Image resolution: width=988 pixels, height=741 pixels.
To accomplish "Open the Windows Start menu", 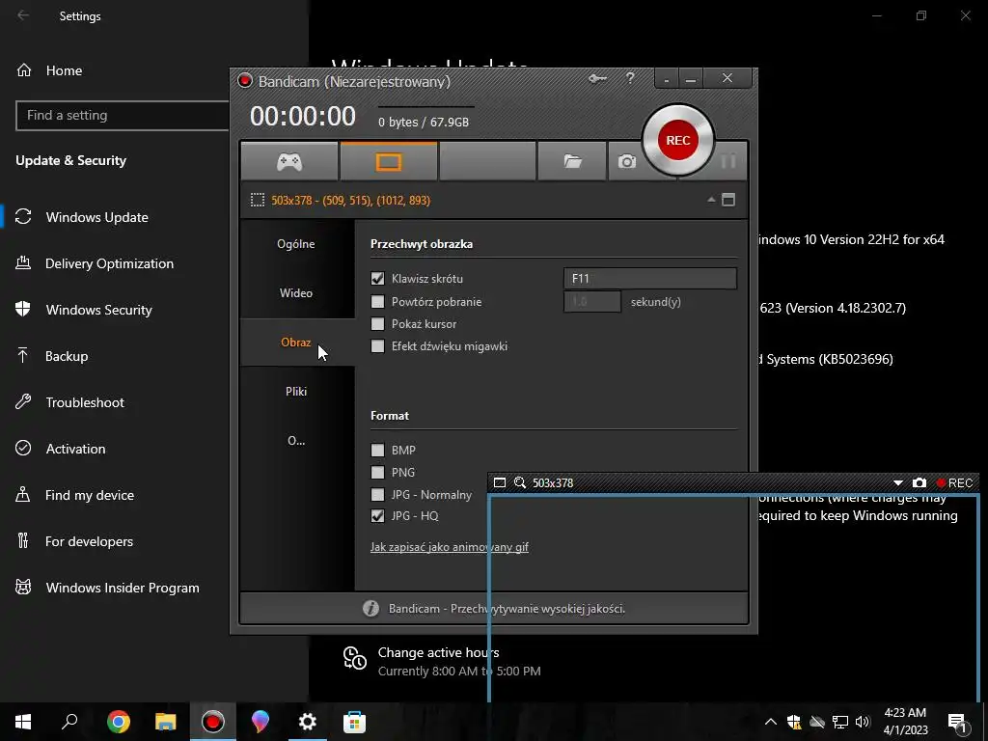I will pyautogui.click(x=23, y=722).
